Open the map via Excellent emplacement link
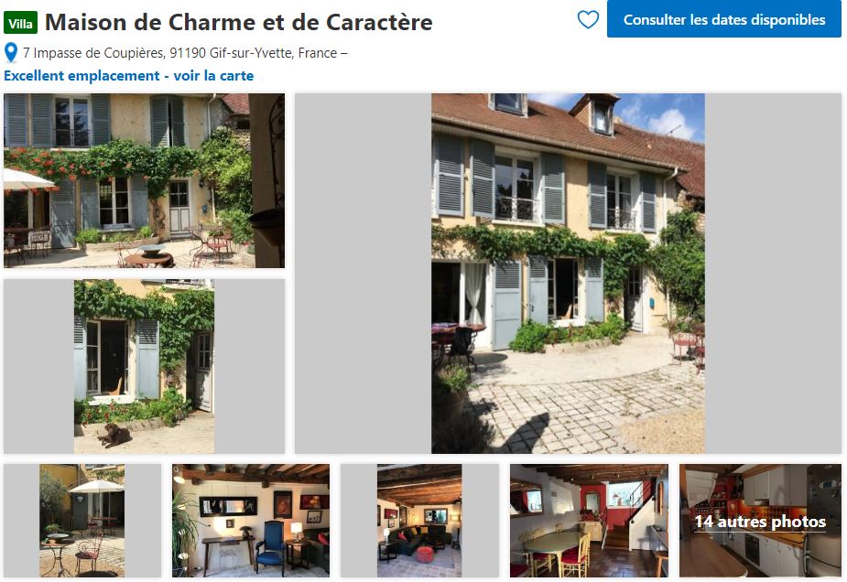Screen dimensions: 847x582 [128, 76]
